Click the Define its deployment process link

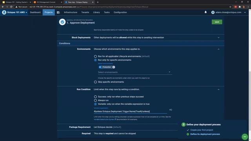pos(205,134)
